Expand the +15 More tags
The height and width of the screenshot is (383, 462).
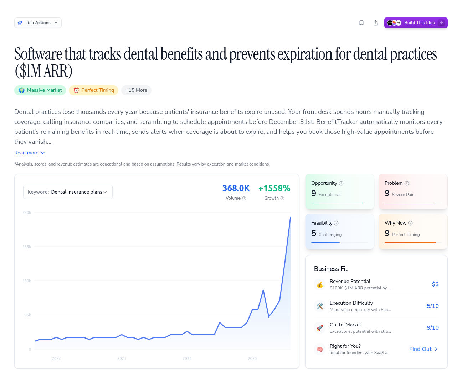136,90
